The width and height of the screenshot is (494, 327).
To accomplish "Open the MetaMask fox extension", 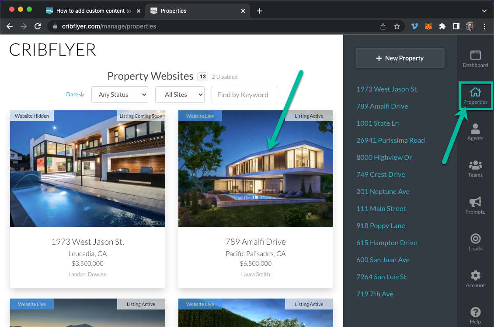I will 428,27.
